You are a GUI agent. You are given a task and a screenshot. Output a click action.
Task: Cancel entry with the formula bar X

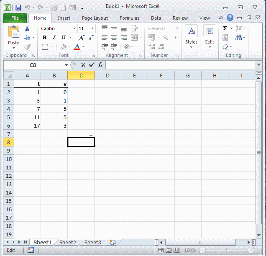[83, 65]
